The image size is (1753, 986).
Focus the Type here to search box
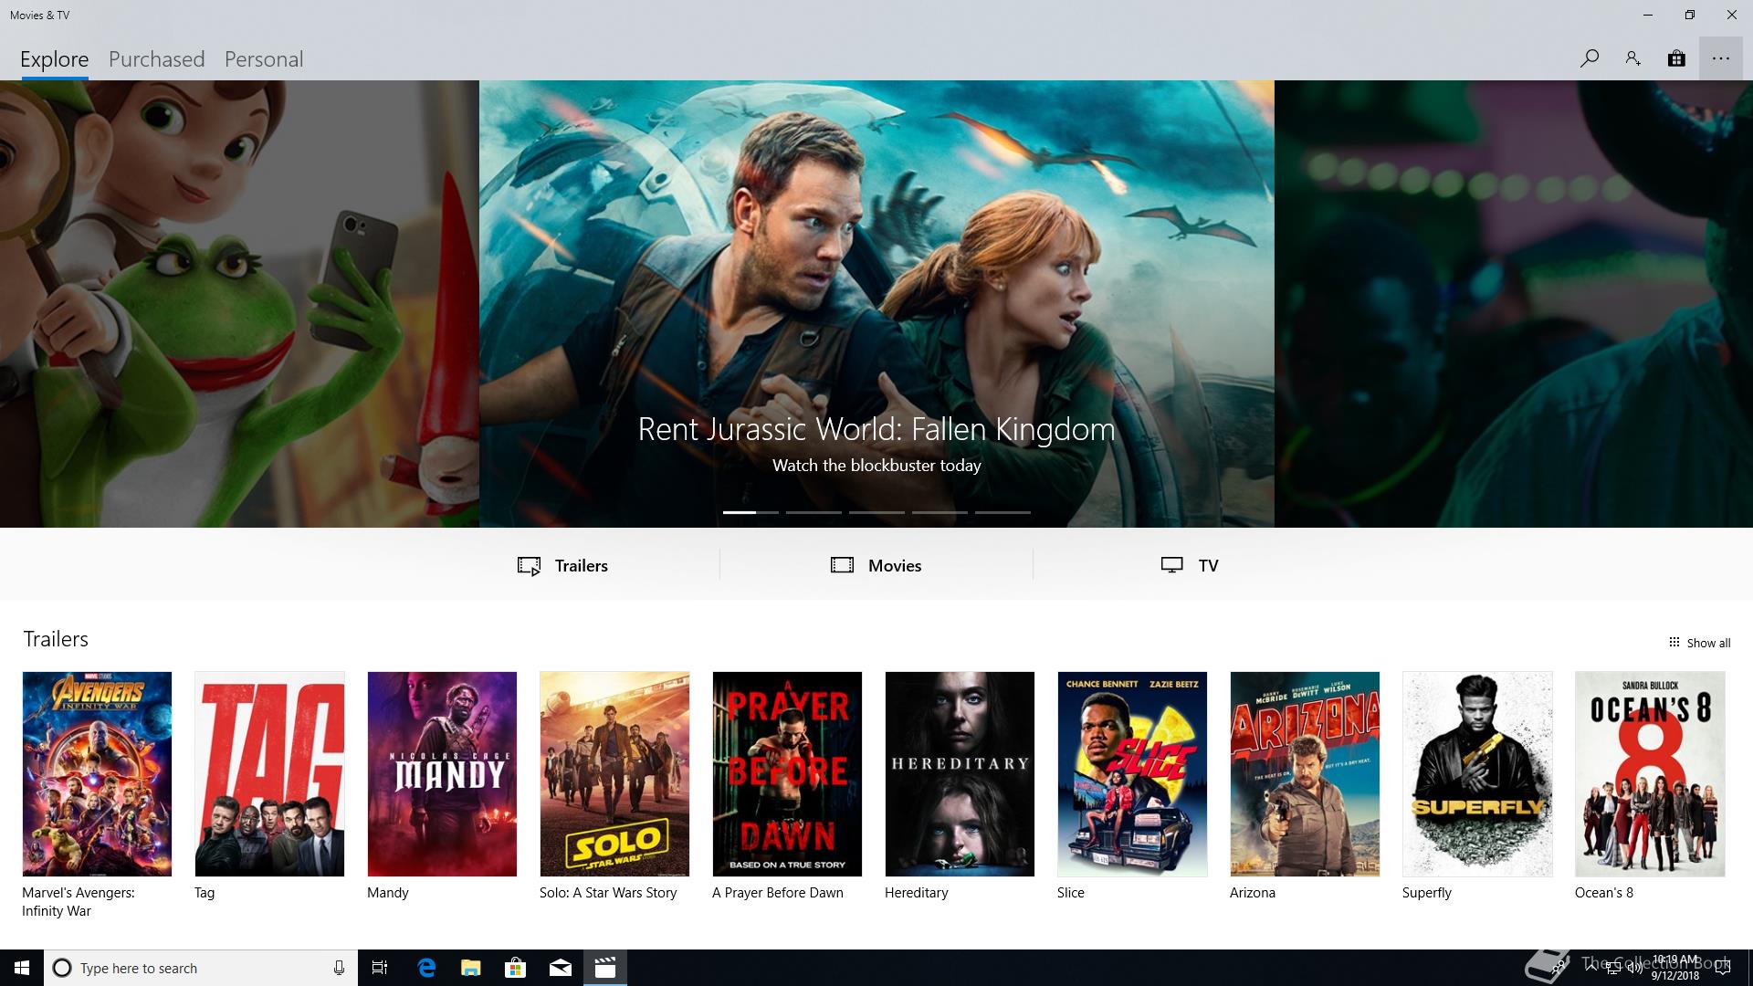pyautogui.click(x=201, y=968)
